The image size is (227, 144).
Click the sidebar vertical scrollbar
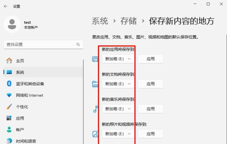[83, 102]
